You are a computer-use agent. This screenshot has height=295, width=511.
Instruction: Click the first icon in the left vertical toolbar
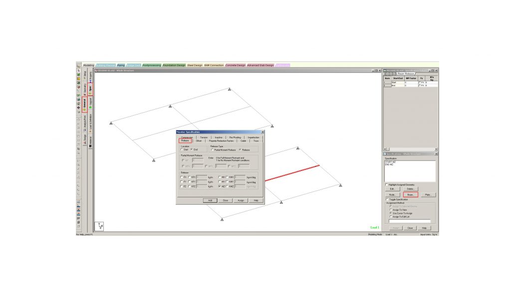pos(78,66)
